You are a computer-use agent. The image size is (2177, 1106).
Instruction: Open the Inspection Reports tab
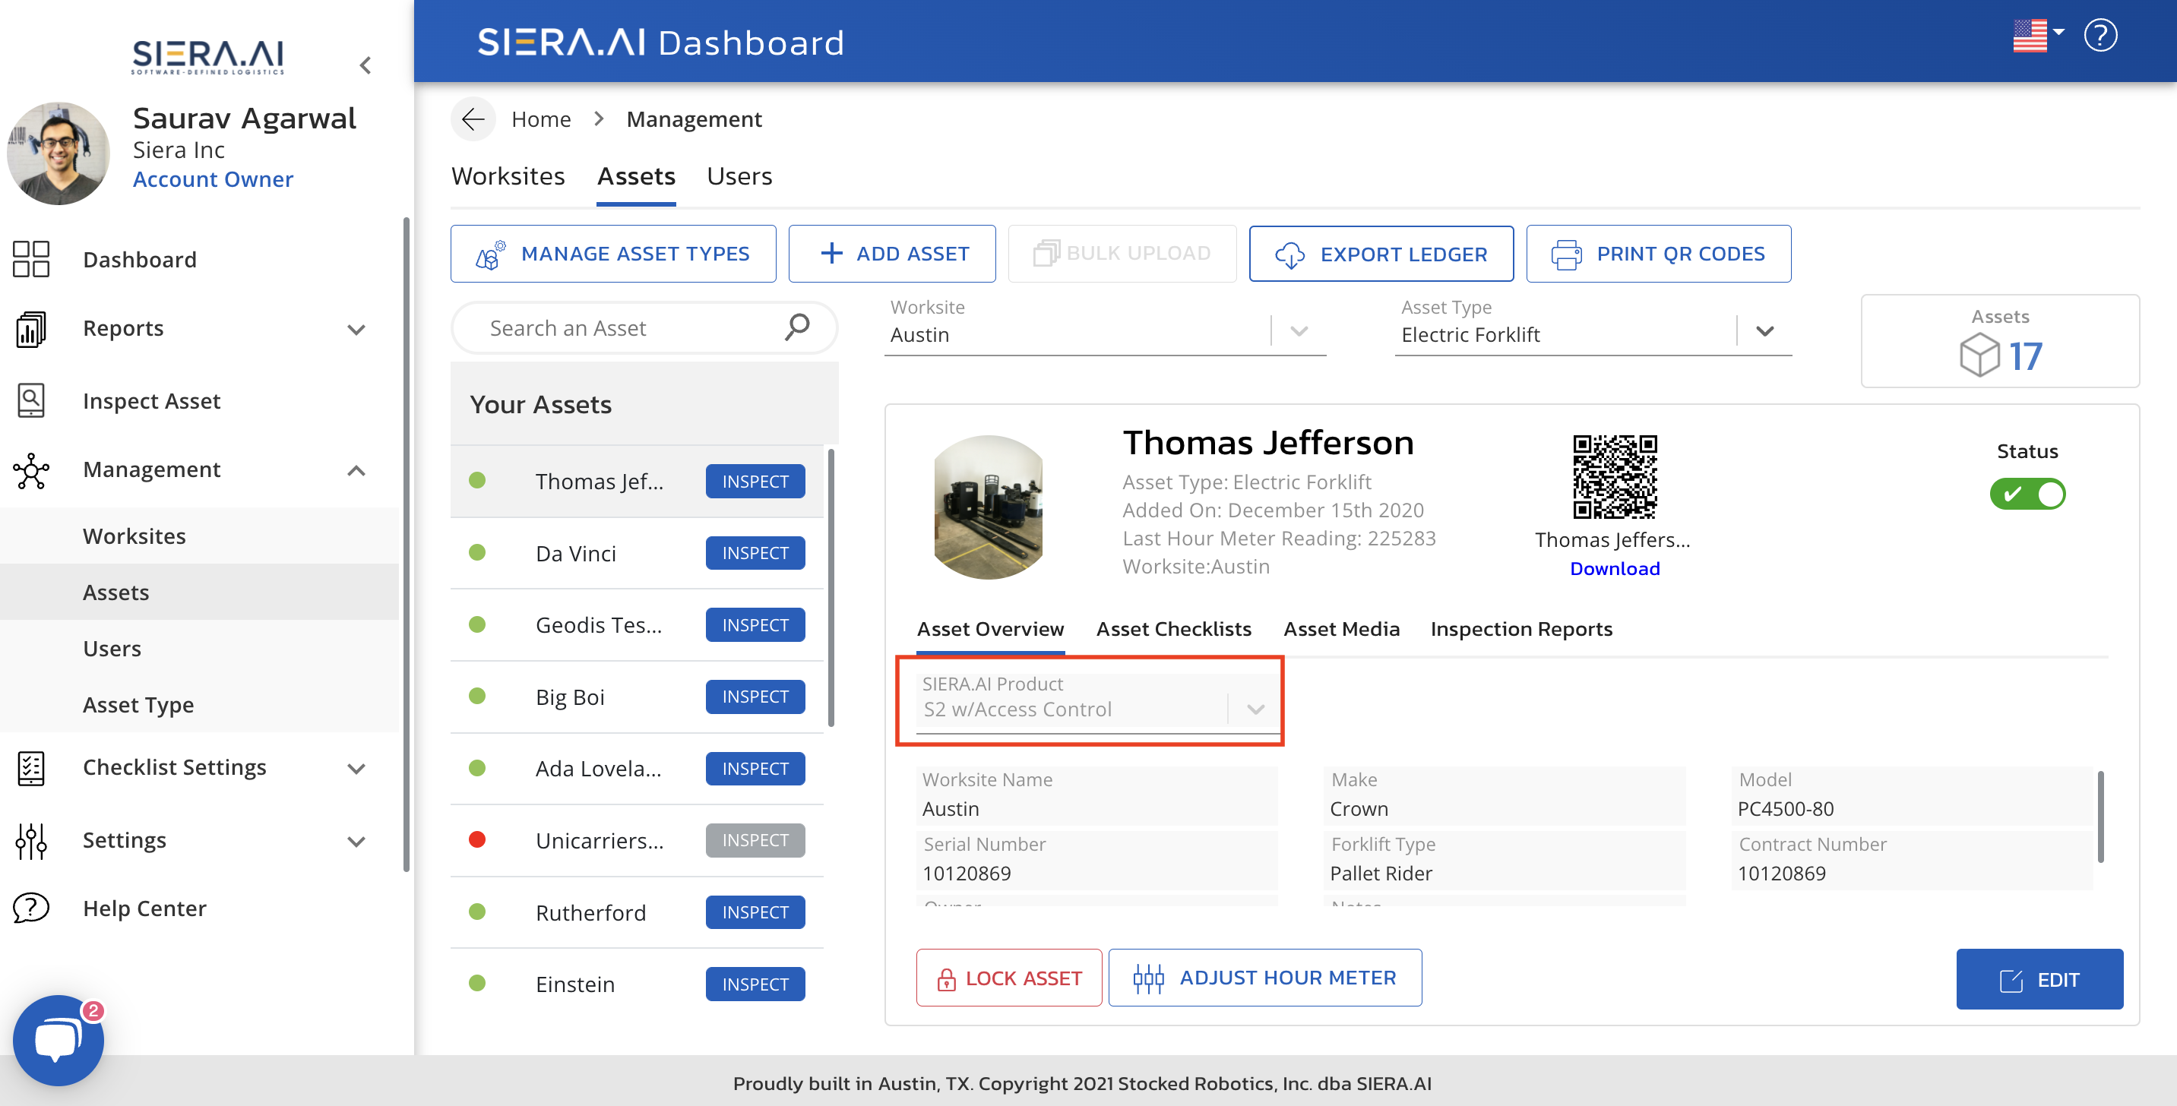(1521, 629)
